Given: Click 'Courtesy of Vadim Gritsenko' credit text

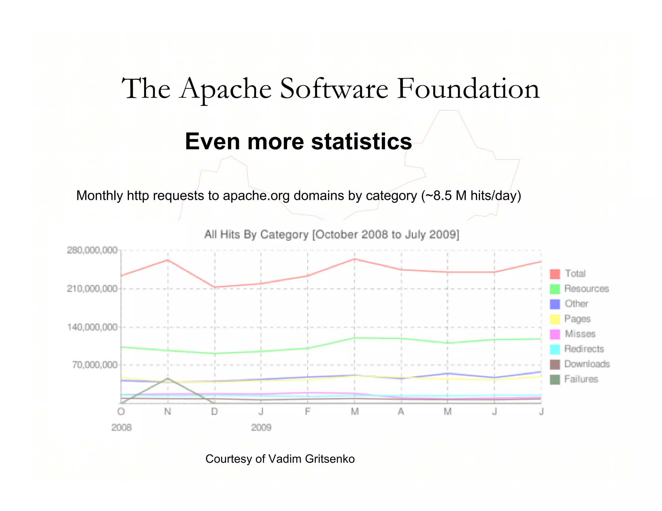Looking at the screenshot, I should [280, 459].
